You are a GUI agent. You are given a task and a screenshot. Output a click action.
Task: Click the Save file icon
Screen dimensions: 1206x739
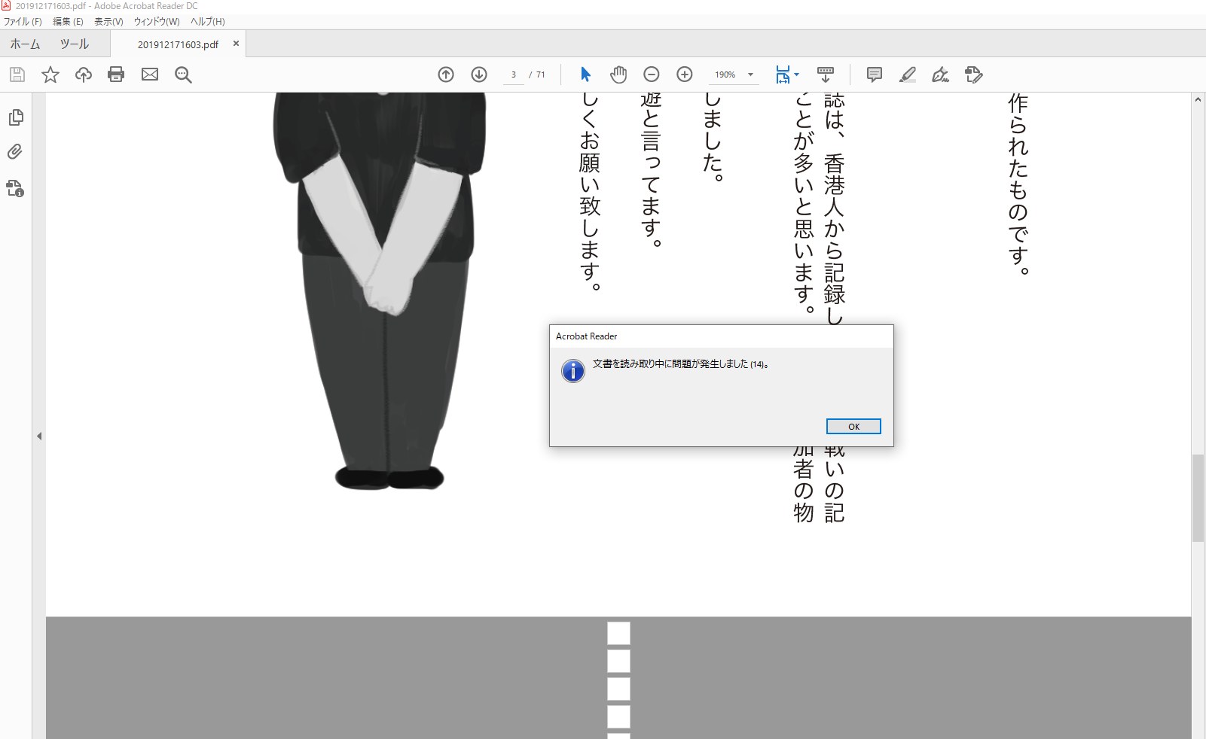pos(17,75)
